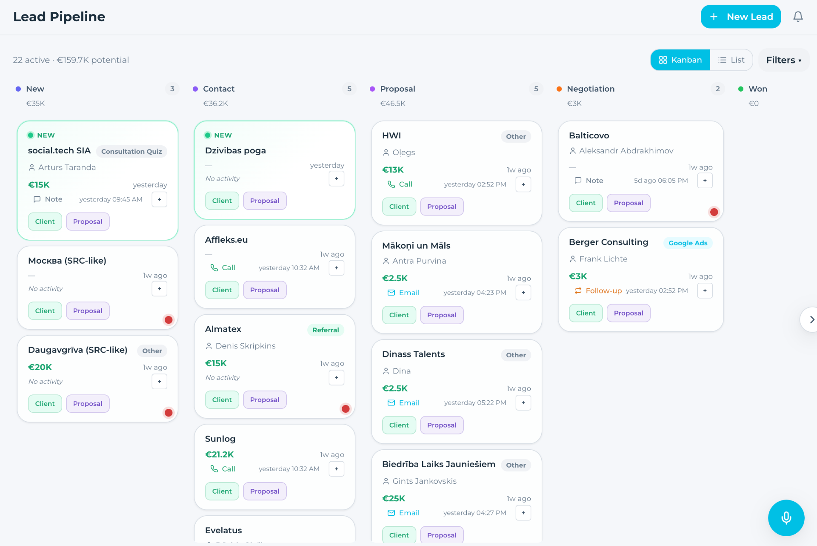Click the red alert dot on Balticovo card
This screenshot has height=546, width=817.
(714, 212)
